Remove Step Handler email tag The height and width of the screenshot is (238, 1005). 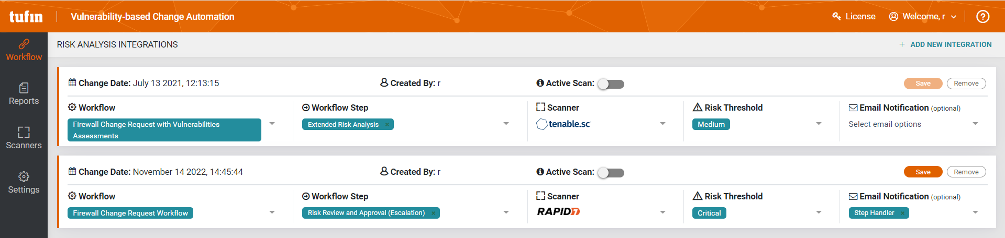click(x=902, y=213)
